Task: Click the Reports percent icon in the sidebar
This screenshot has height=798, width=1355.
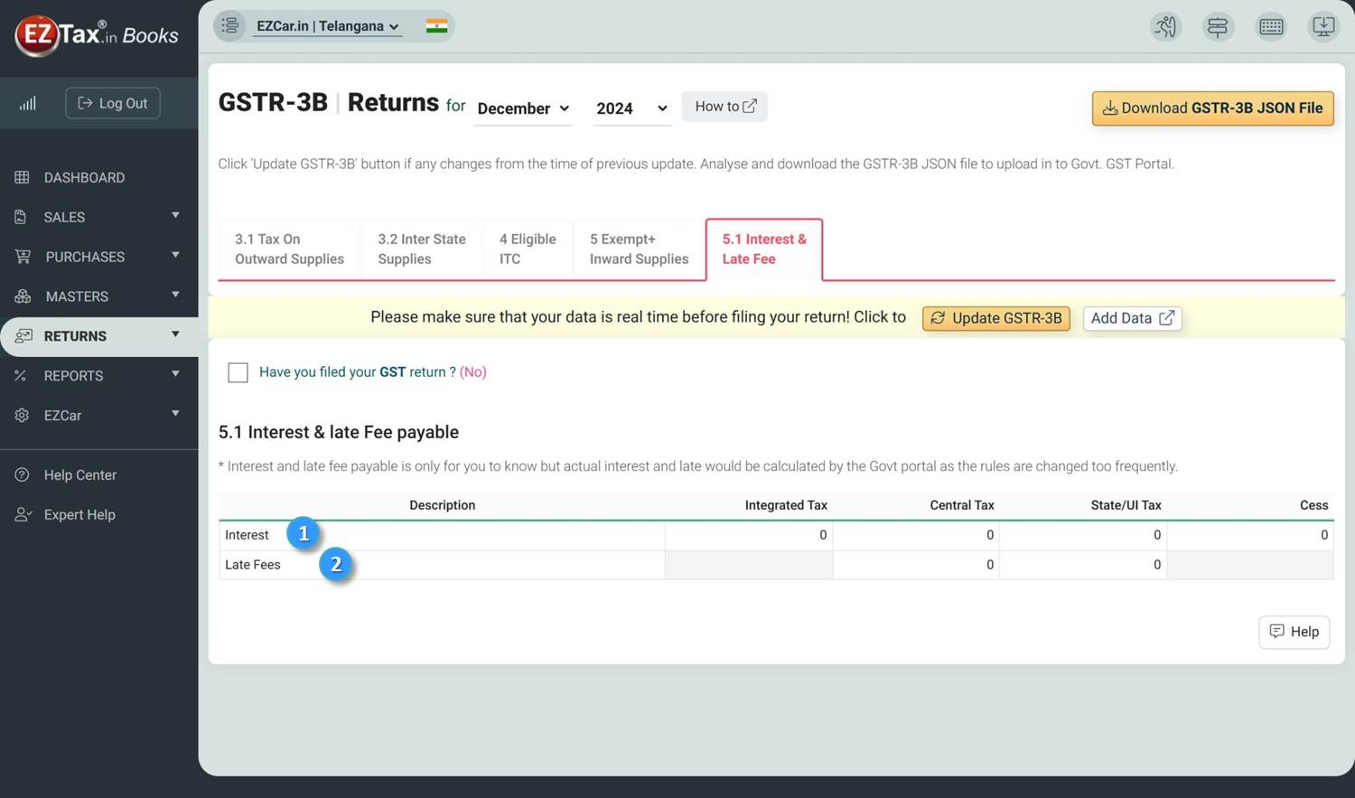Action: (x=21, y=375)
